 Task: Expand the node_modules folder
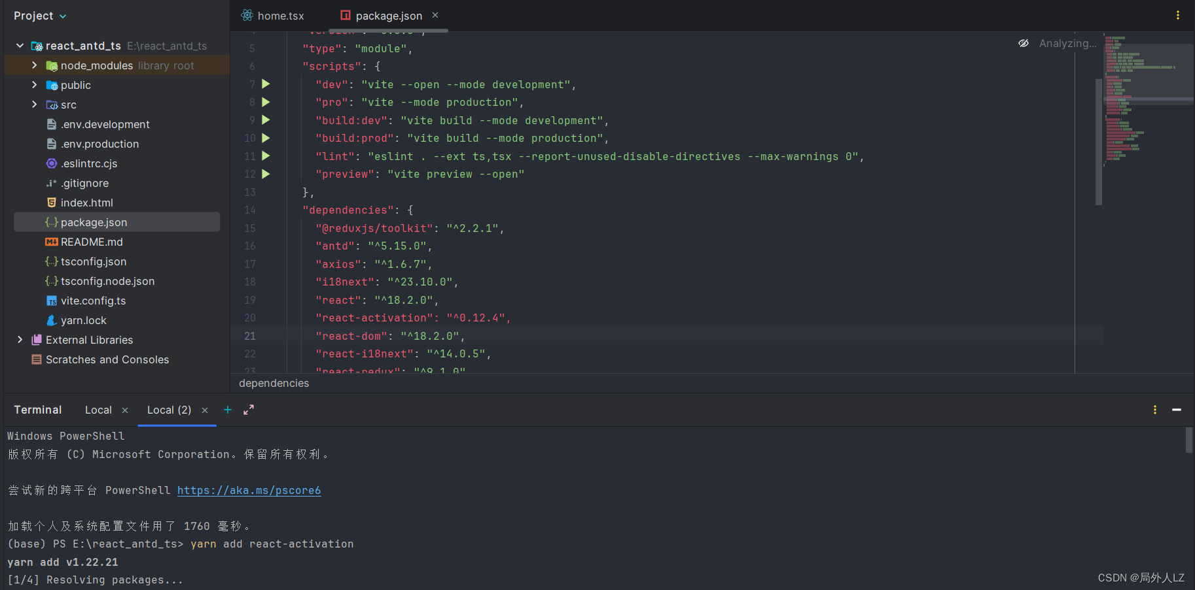(34, 65)
